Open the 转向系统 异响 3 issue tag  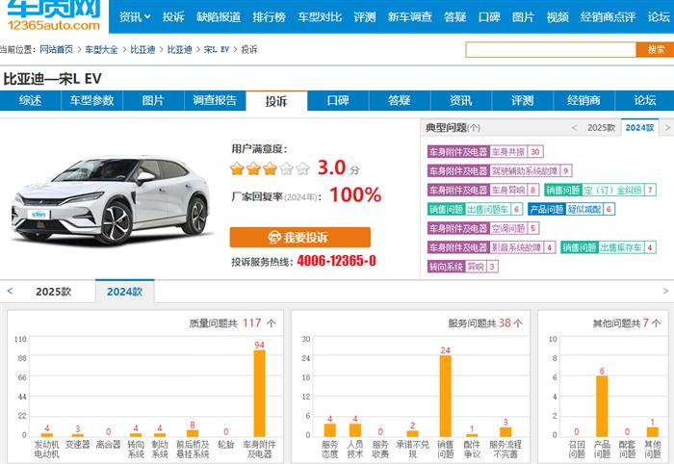pyautogui.click(x=463, y=267)
